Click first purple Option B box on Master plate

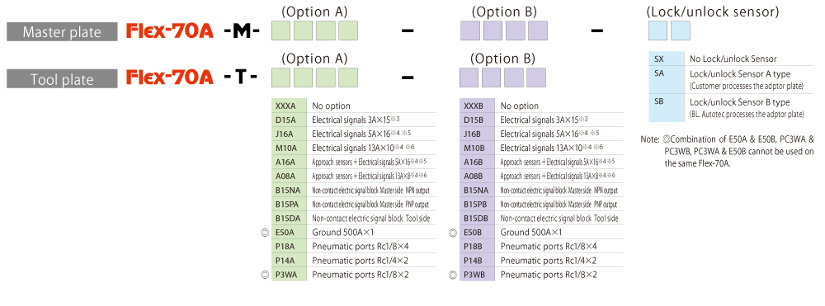pyautogui.click(x=470, y=31)
